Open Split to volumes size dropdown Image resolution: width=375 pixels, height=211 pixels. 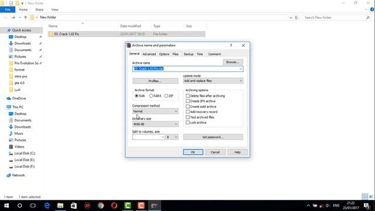[163, 137]
